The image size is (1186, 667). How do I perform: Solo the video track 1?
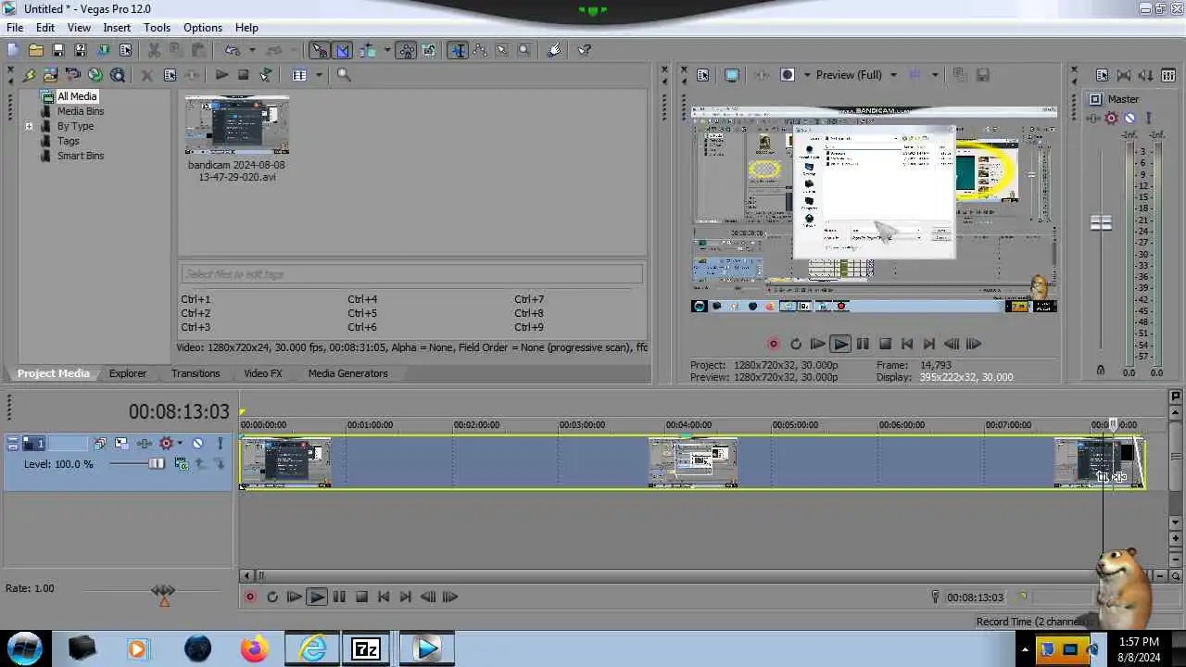click(220, 443)
